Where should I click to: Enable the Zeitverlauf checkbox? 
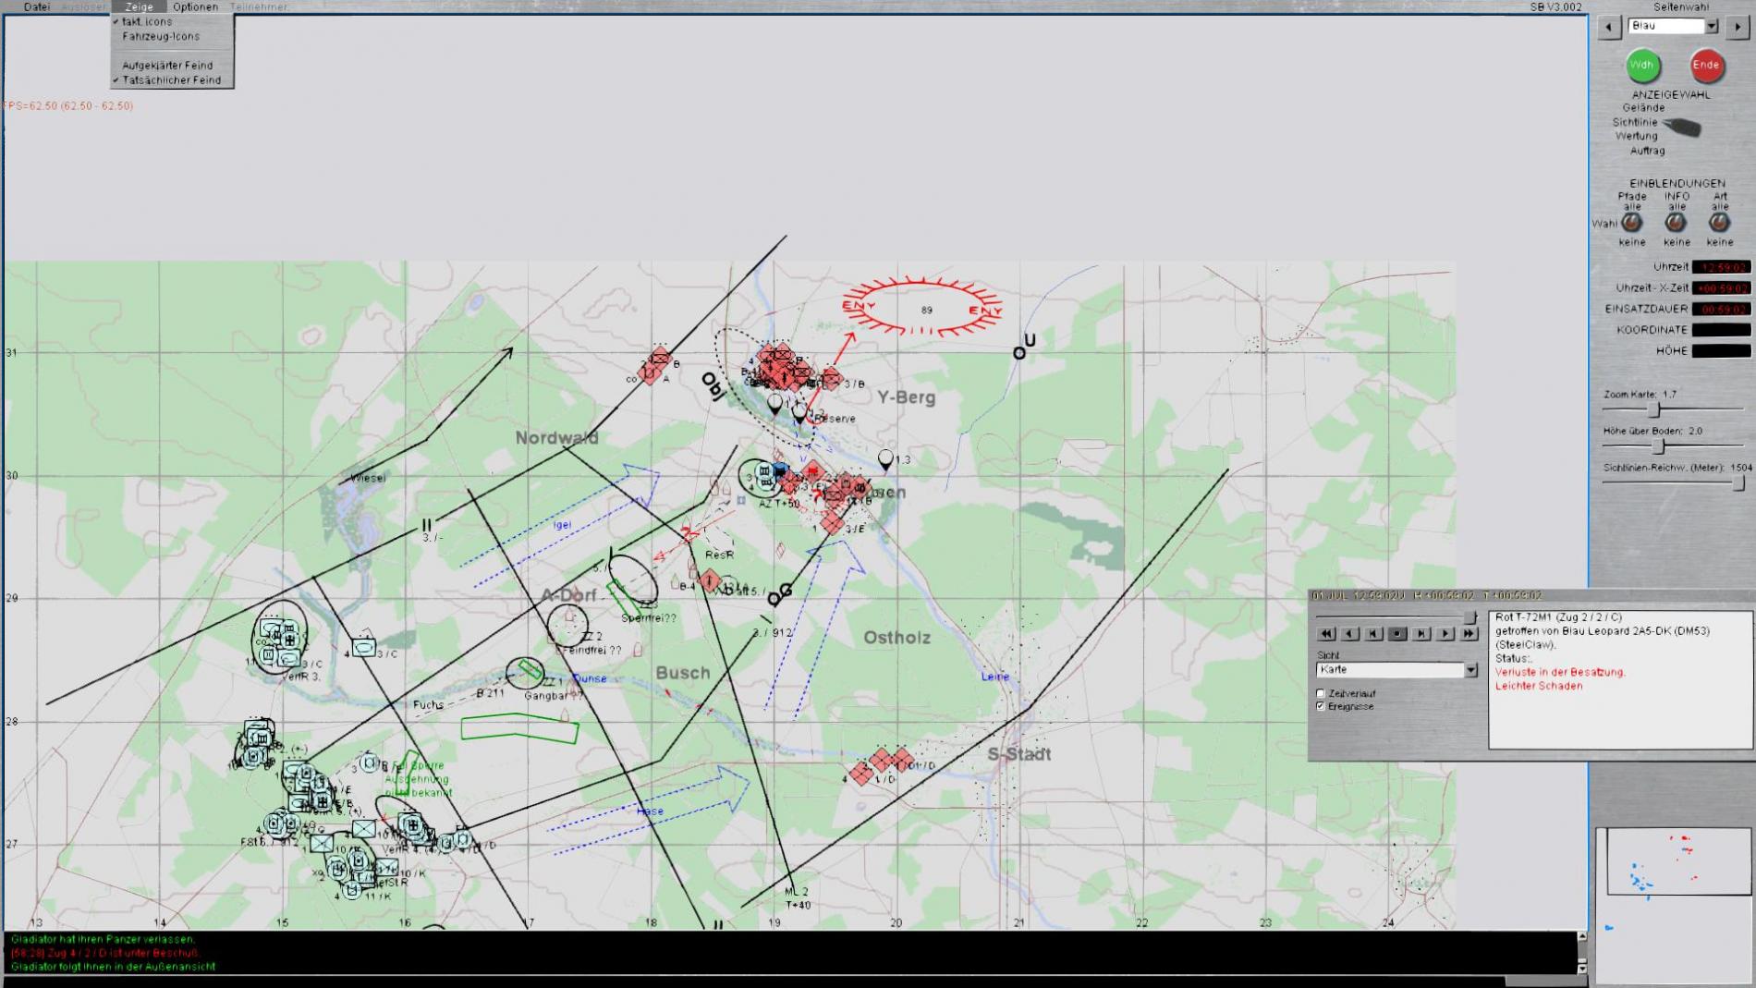[1321, 693]
